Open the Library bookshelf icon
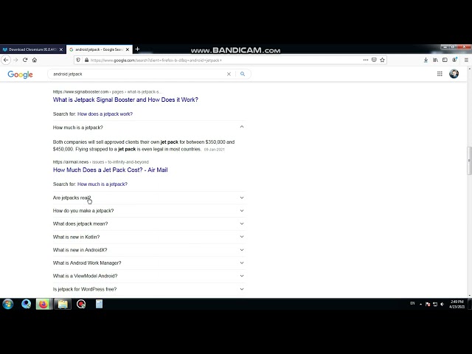Viewport: 472px width, 354px height. pyautogui.click(x=435, y=60)
